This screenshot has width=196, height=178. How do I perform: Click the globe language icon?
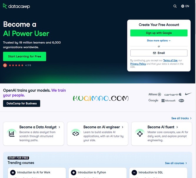point(183,6)
